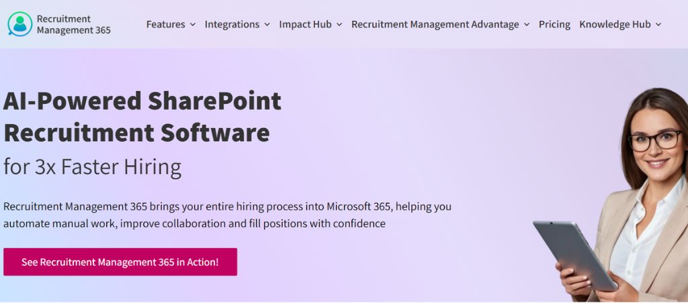This screenshot has width=688, height=303.
Task: Click the Recruitment Management 365 brand text
Action: 74,25
